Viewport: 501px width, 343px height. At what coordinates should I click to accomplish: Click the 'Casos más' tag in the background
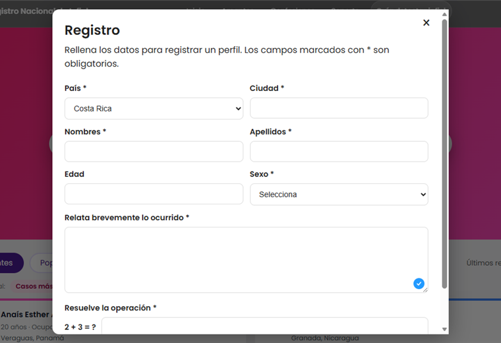pos(34,286)
